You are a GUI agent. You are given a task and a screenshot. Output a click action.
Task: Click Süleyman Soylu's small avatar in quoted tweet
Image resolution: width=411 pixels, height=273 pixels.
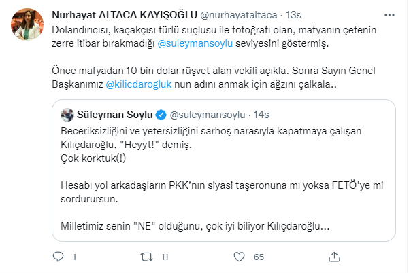(x=67, y=113)
